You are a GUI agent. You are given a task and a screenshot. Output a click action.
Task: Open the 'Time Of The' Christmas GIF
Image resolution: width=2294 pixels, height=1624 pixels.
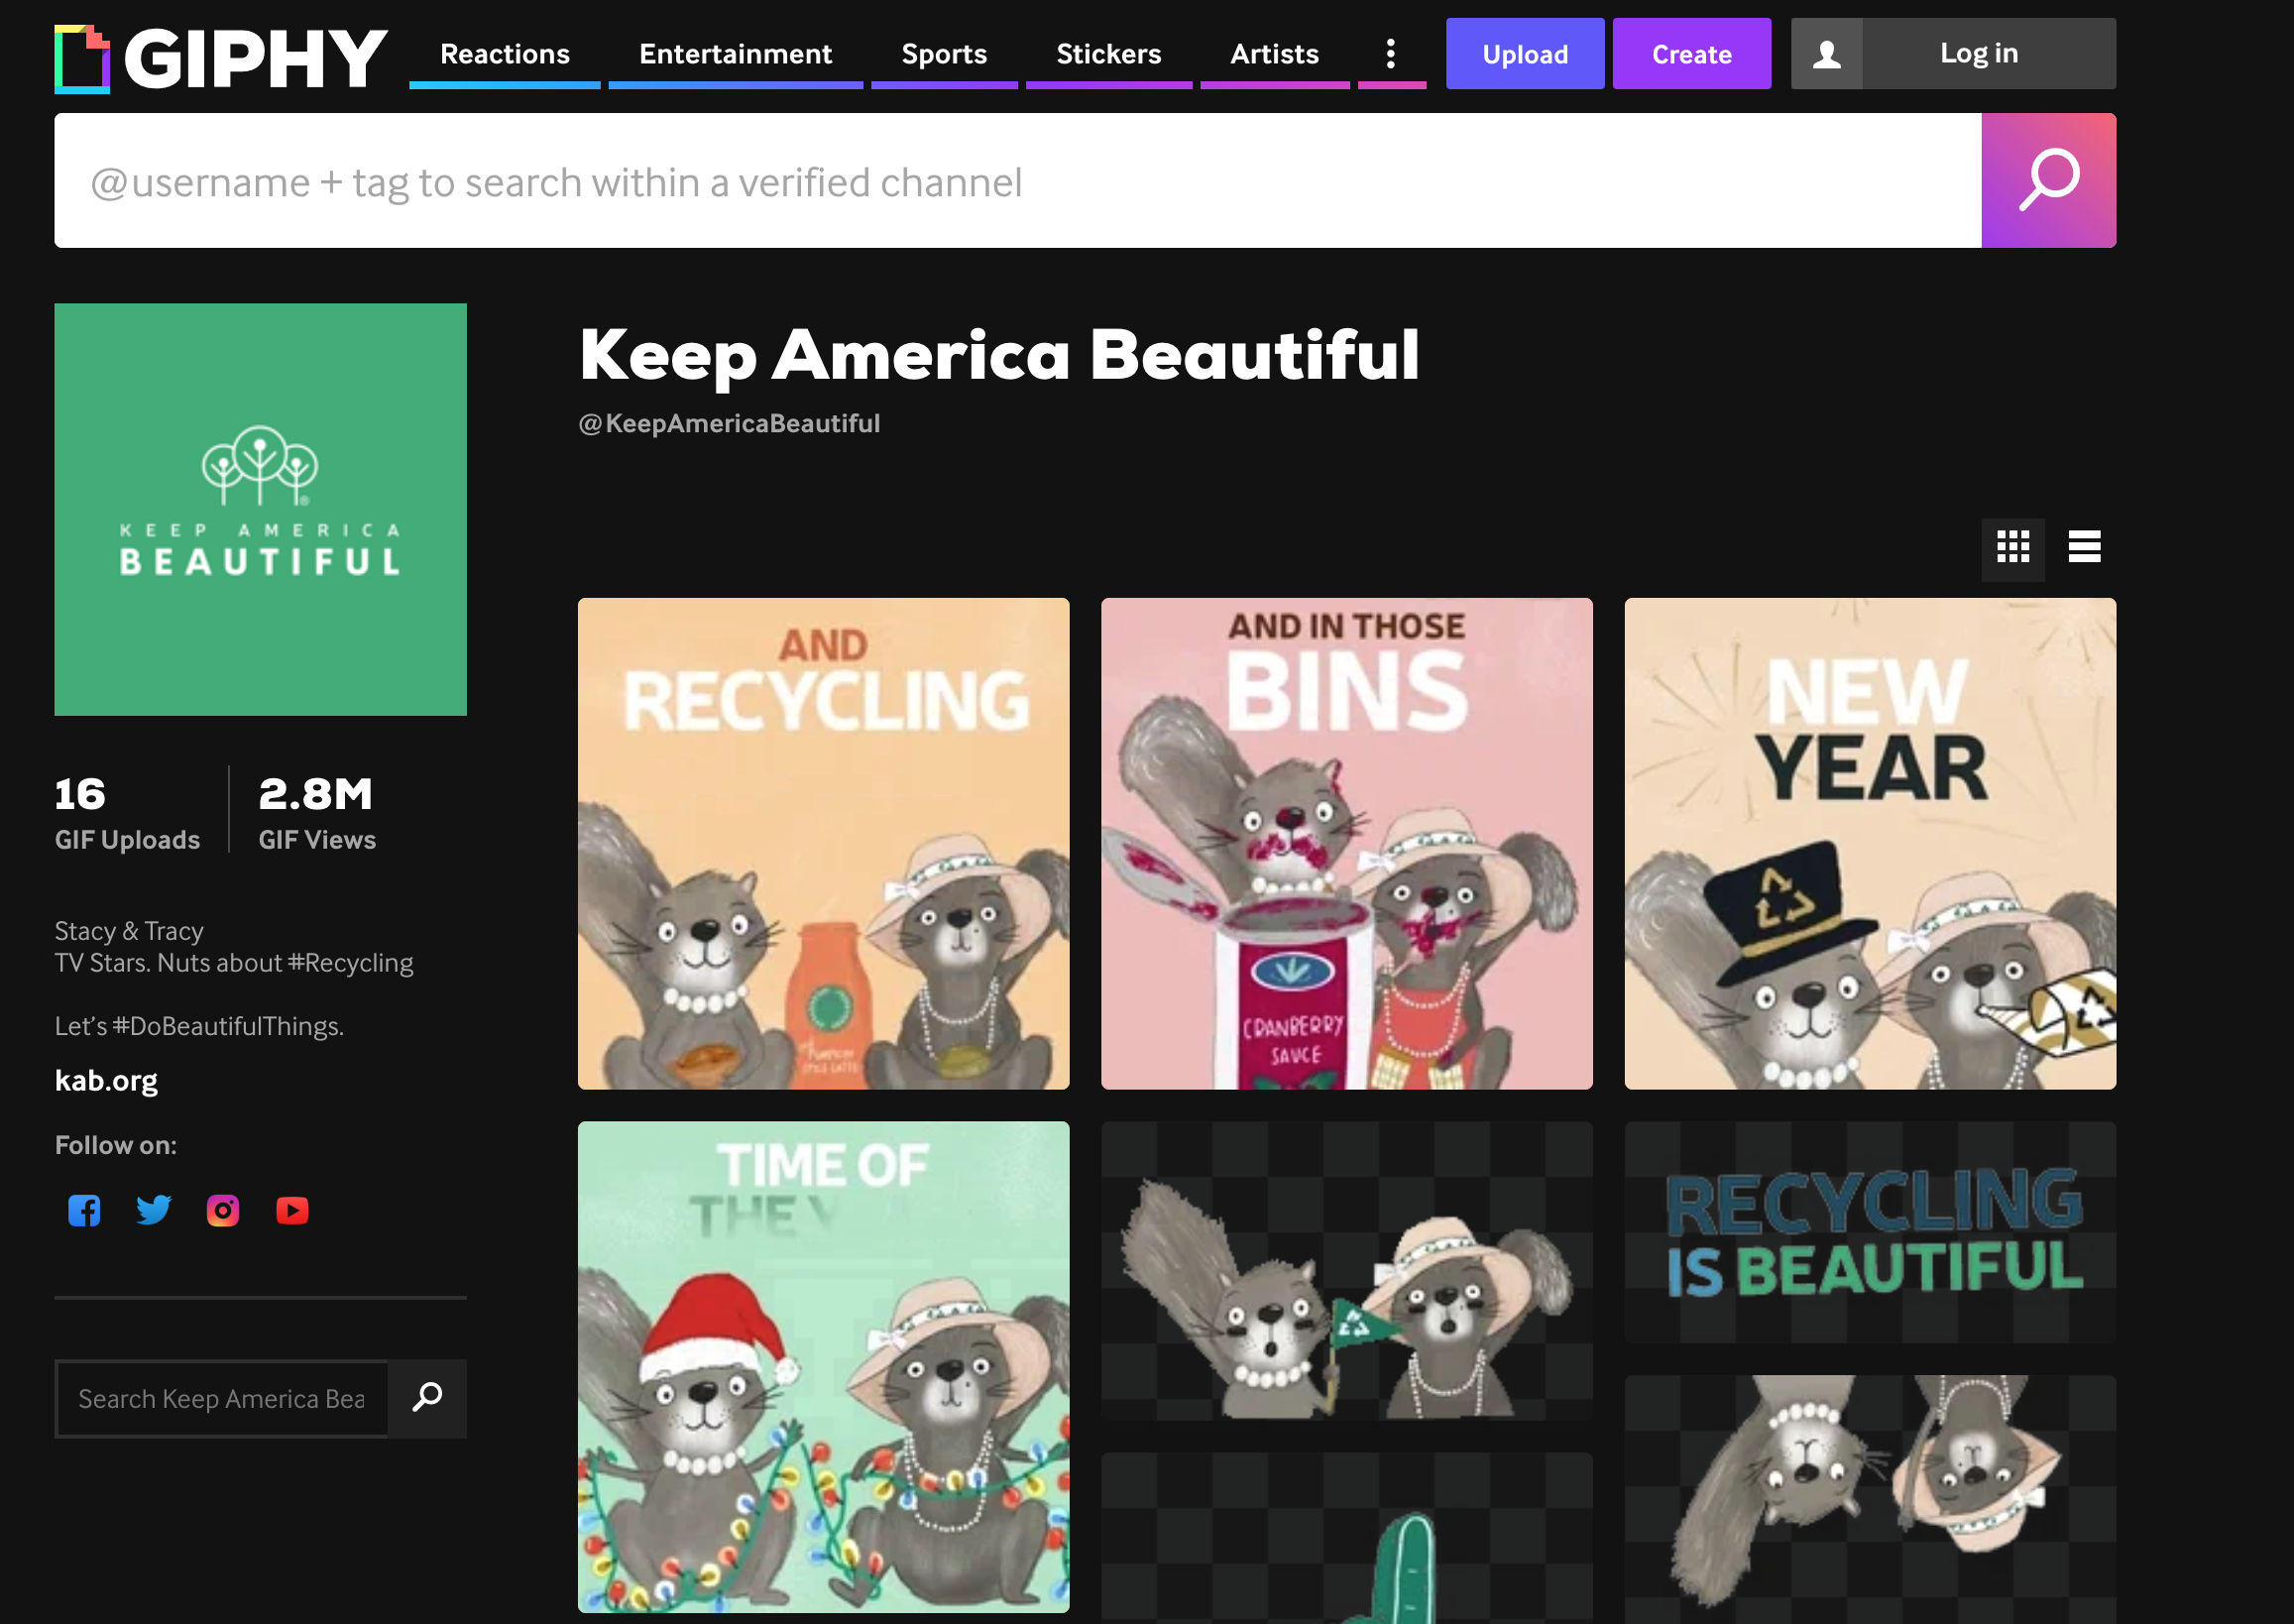coord(823,1366)
